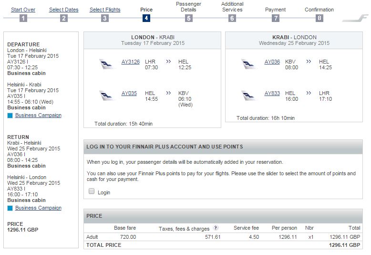This screenshot has height=255, width=371.
Task: Open flight AY036 details link
Action: coord(272,62)
